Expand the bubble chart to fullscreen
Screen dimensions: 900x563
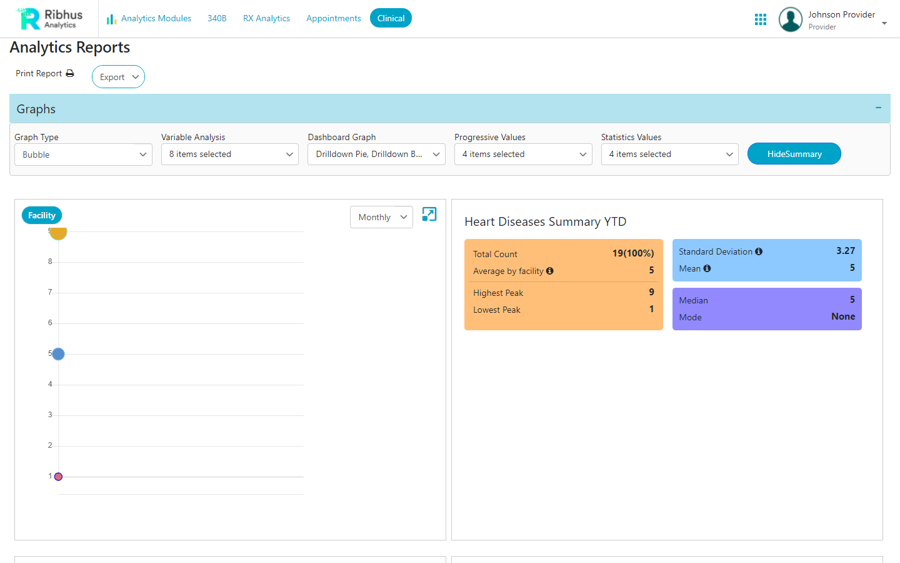pyautogui.click(x=429, y=214)
